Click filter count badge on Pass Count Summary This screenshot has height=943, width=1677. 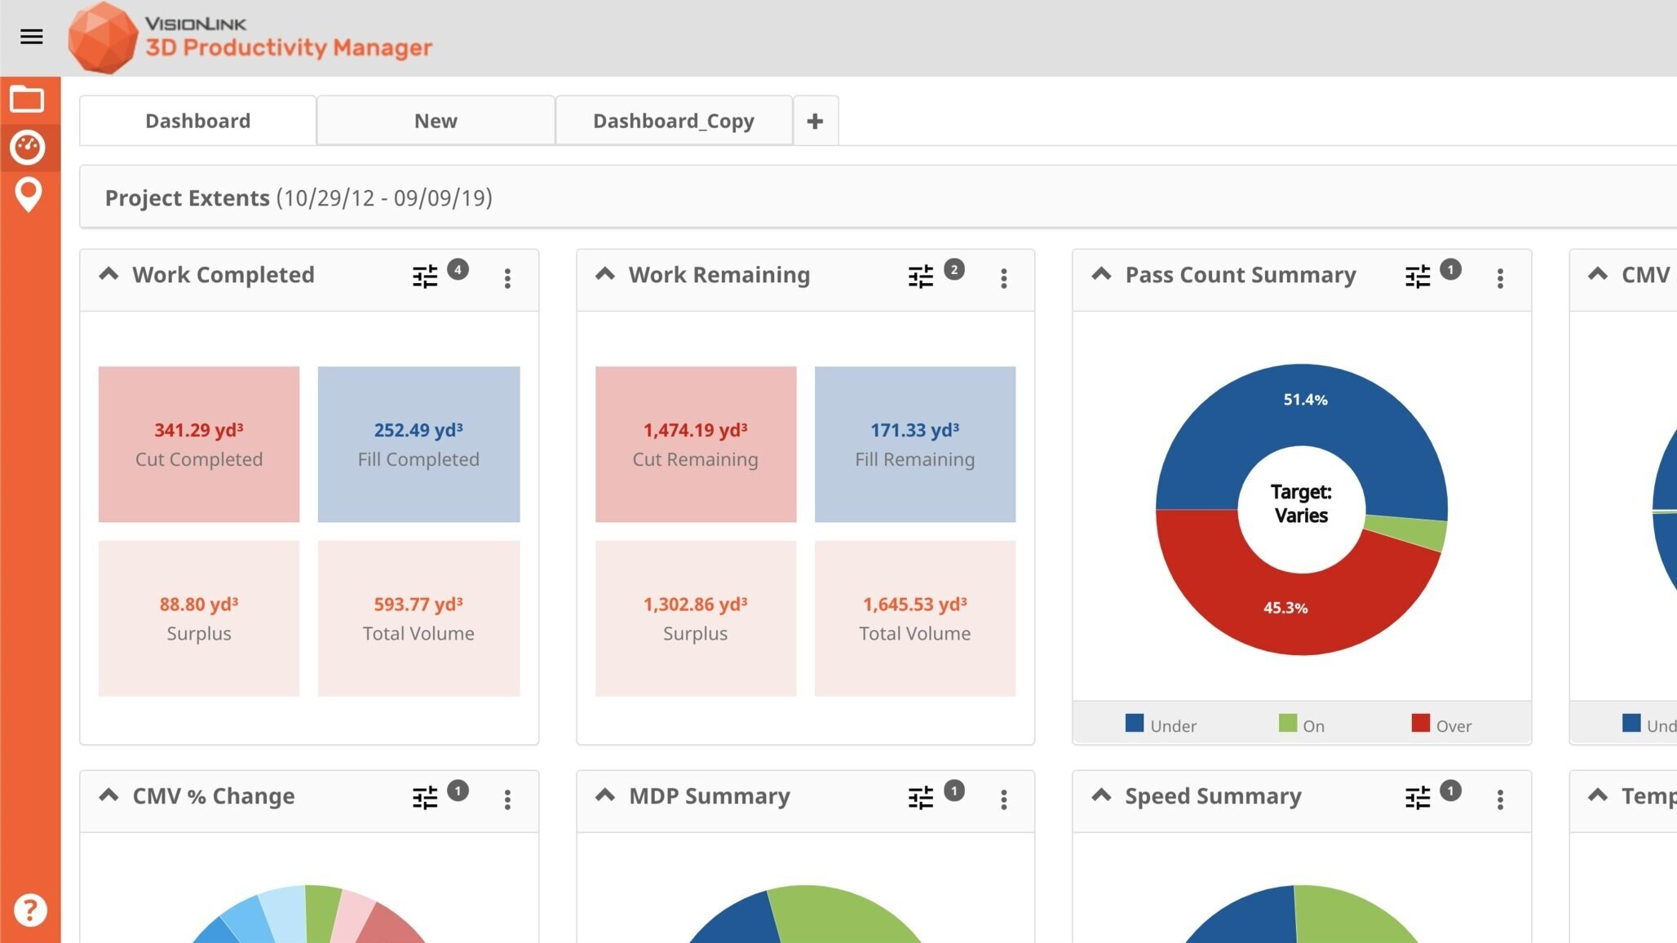click(x=1450, y=269)
